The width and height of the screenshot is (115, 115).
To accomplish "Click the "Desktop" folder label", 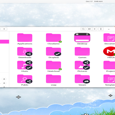I will pos(82,44).
